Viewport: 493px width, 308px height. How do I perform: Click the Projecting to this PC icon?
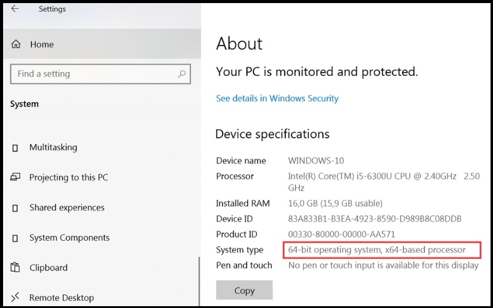tap(15, 177)
